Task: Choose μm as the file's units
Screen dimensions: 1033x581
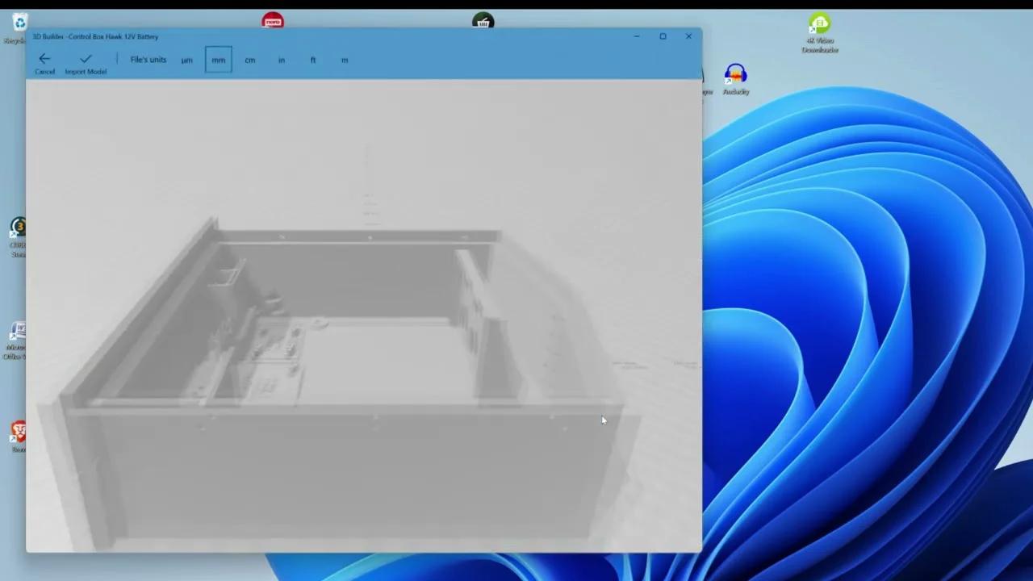Action: [x=186, y=59]
